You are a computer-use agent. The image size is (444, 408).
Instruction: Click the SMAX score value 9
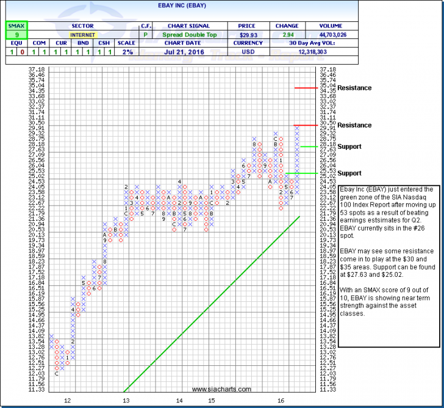click(13, 35)
